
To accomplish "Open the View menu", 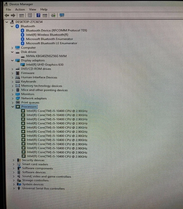I will point(32,9).
